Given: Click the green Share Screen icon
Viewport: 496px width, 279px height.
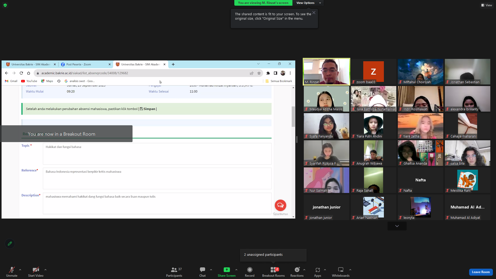Looking at the screenshot, I should [227, 270].
